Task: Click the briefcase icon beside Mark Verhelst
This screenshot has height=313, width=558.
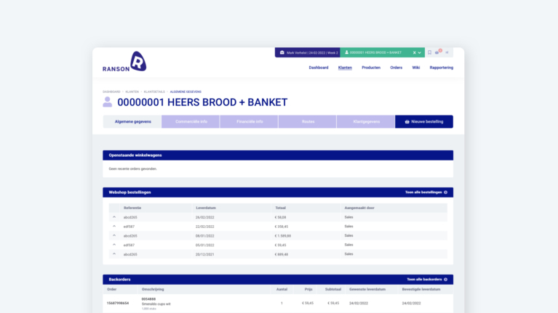Action: click(x=282, y=52)
